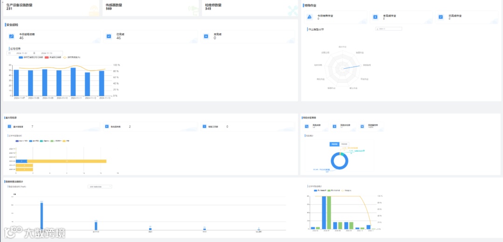Click the calendar icon in the 作业类型分析 month picker
This screenshot has height=242, width=503.
(377, 29)
